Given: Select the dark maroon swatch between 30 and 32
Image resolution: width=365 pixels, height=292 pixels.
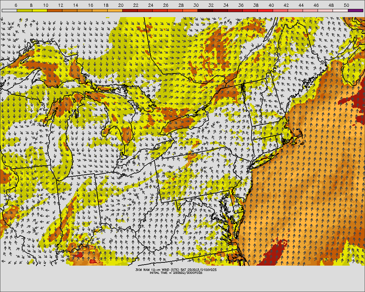Looking at the screenshot, I should (205, 10).
